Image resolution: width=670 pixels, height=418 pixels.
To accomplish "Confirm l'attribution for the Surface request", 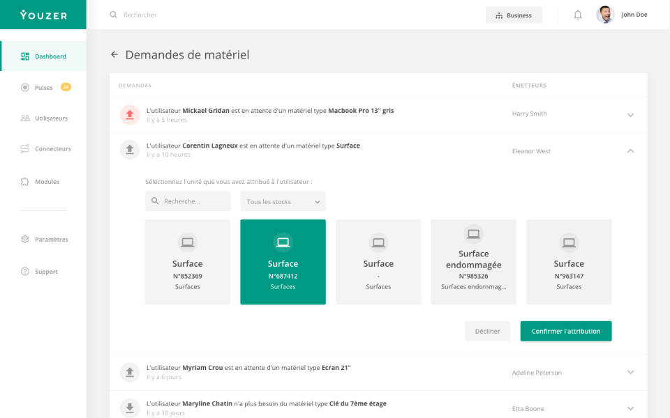I will click(x=565, y=331).
